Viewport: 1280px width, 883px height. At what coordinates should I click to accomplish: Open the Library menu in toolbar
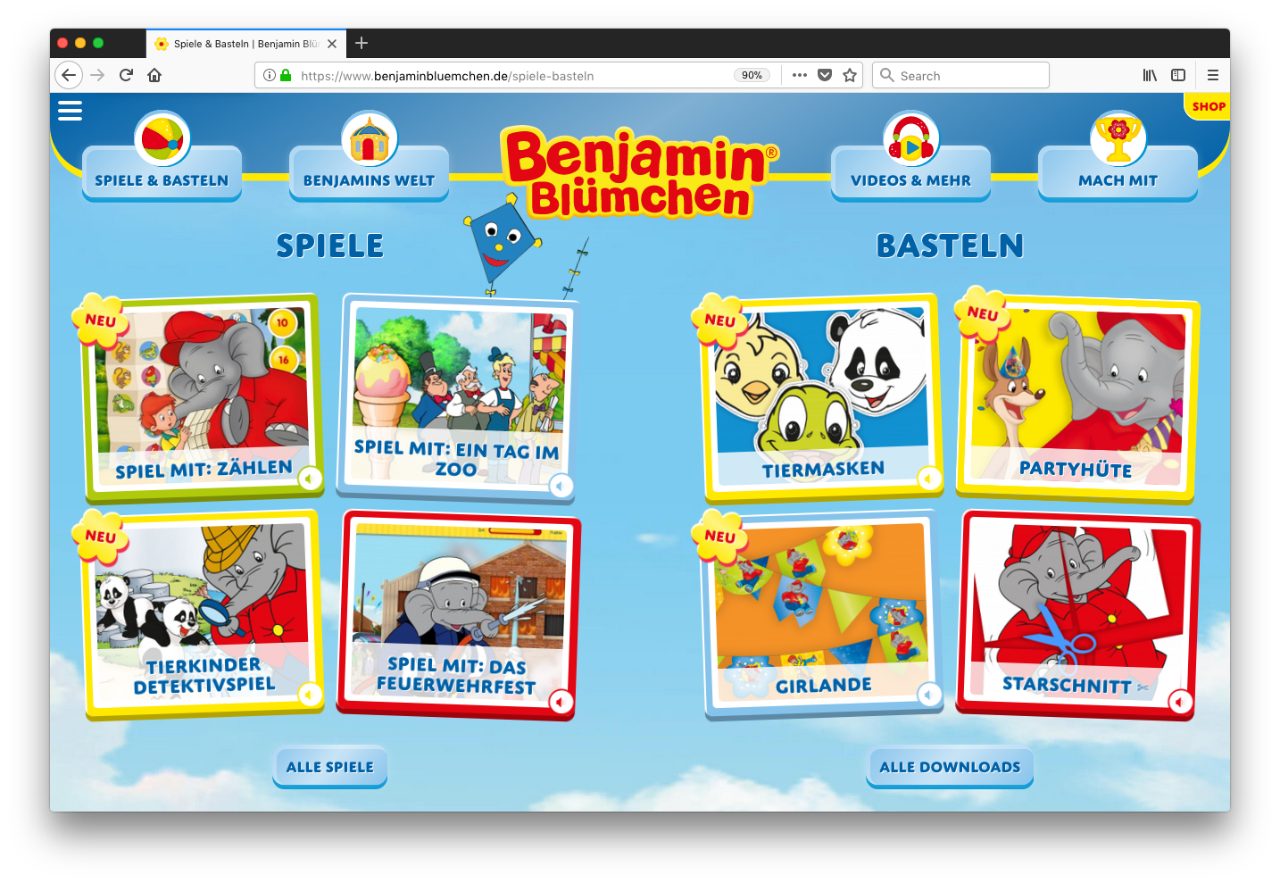[1150, 75]
